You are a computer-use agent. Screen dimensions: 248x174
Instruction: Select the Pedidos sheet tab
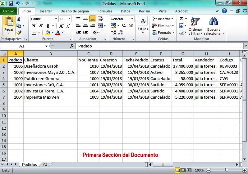(30, 164)
